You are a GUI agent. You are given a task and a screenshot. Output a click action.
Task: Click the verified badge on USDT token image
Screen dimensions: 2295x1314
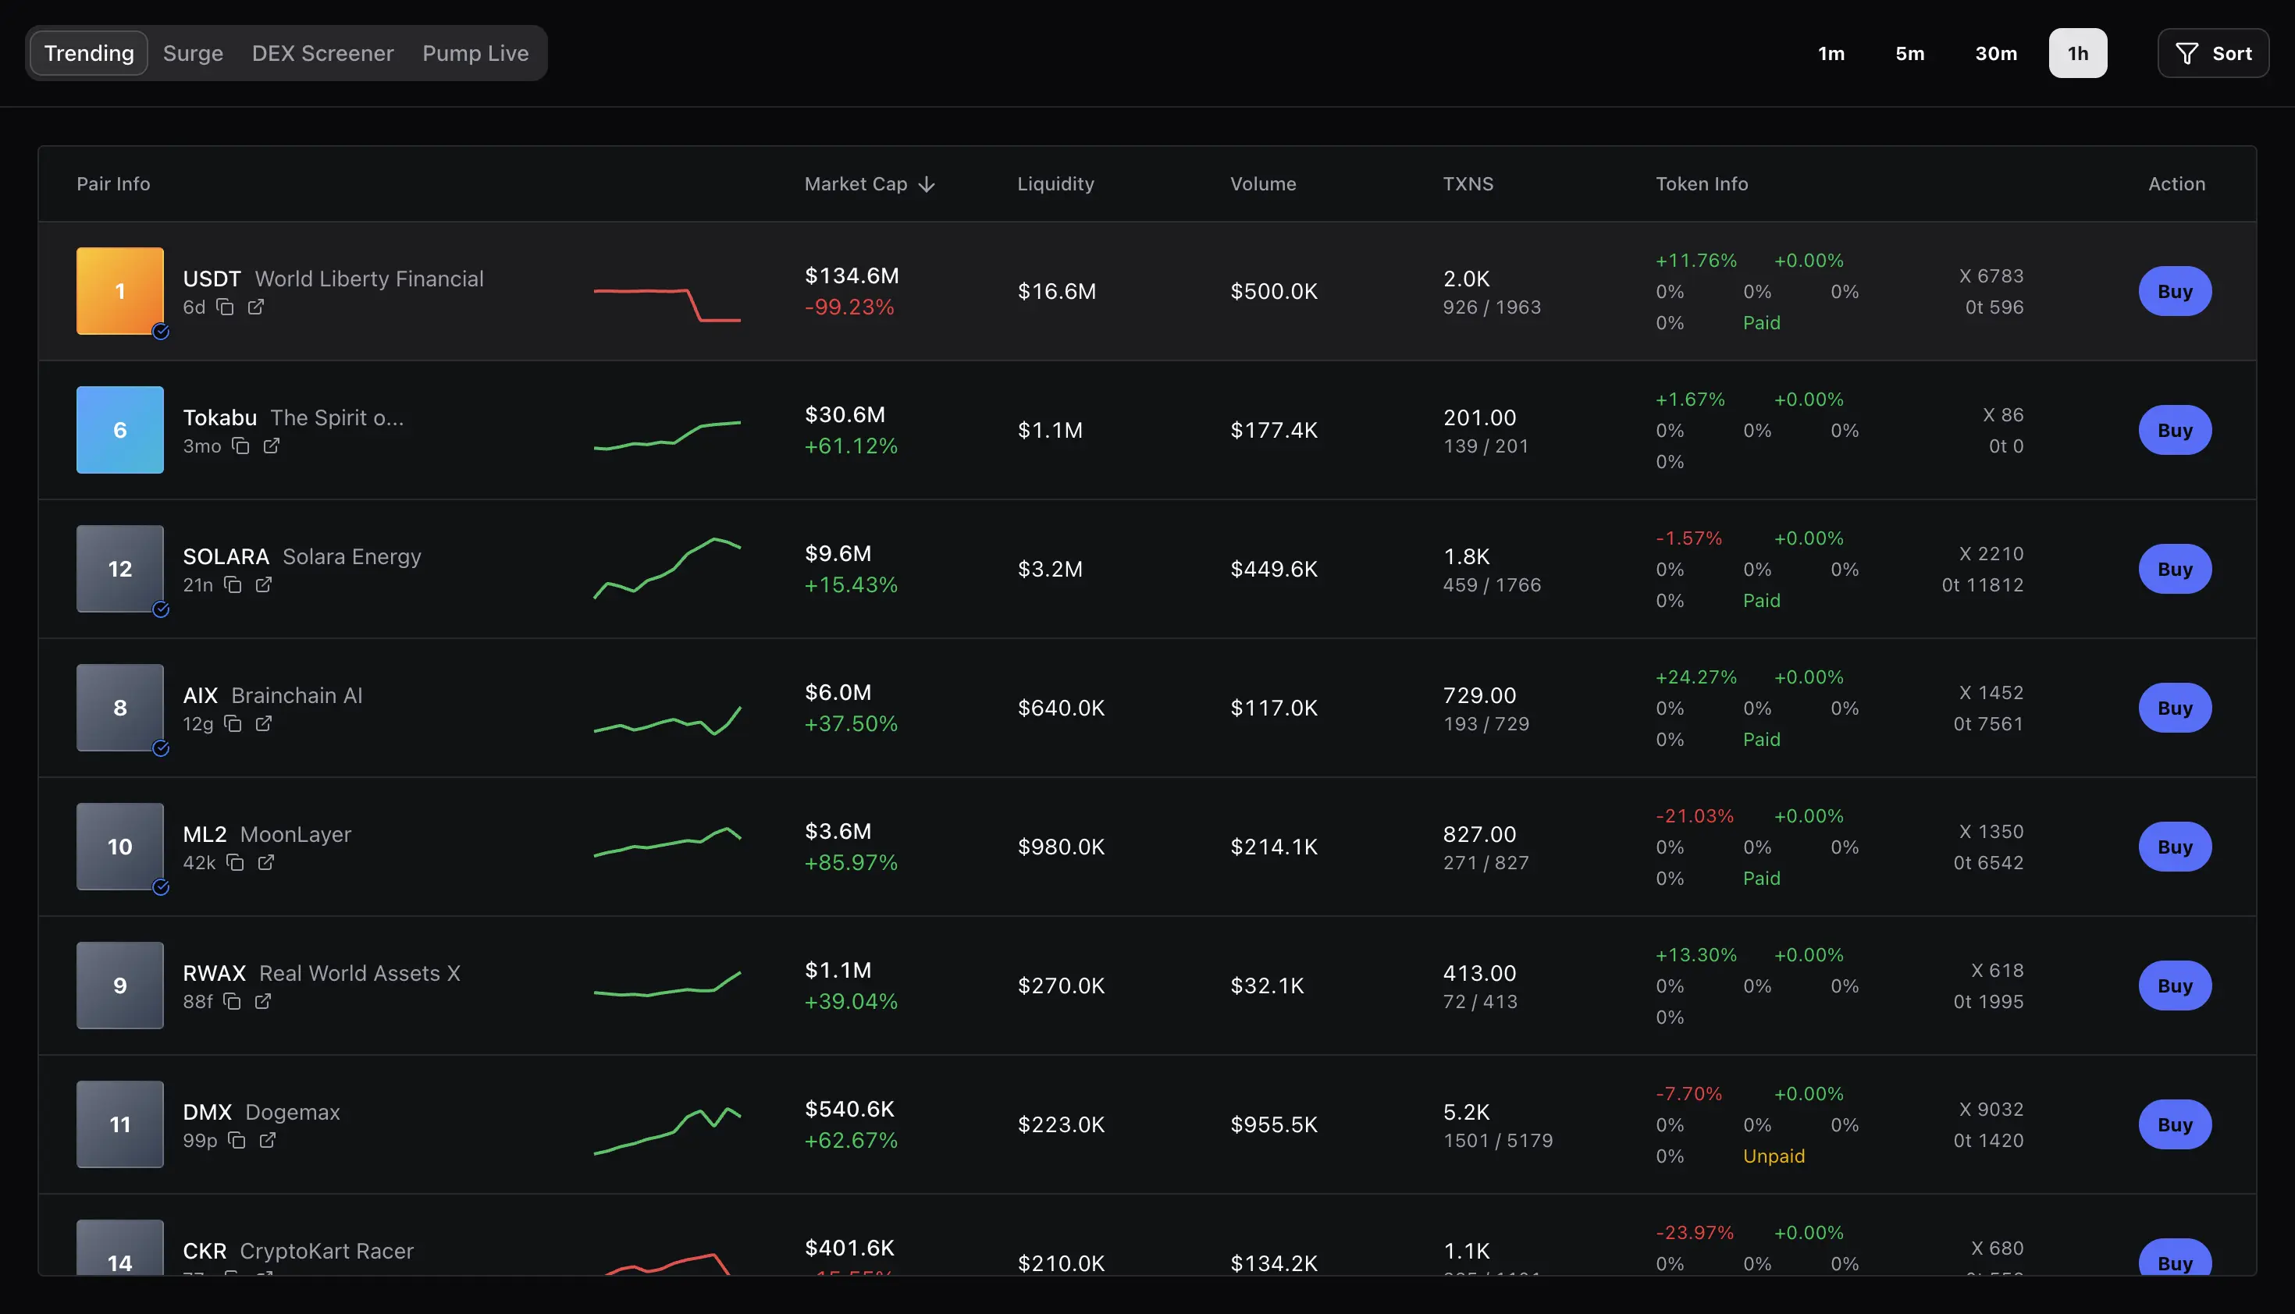pos(161,332)
